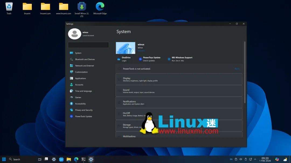
Task: Click the winux user avatar in Settings
Action: (x=74, y=34)
